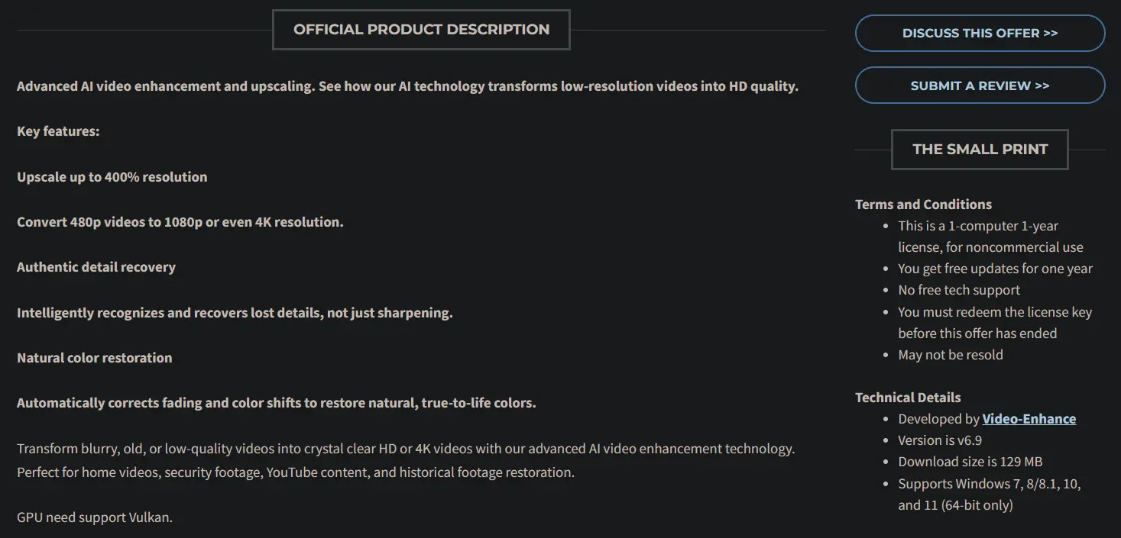
Task: Click the 'GPU need support Vulkan' note
Action: click(95, 517)
